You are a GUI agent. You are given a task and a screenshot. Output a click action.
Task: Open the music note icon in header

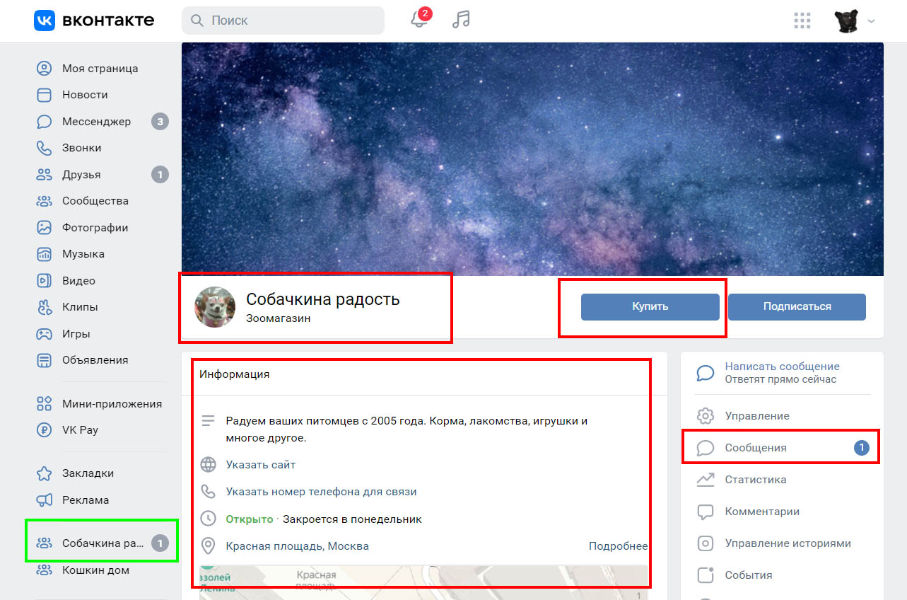tap(461, 20)
